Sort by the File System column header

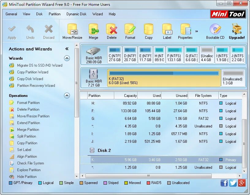pos(203,96)
